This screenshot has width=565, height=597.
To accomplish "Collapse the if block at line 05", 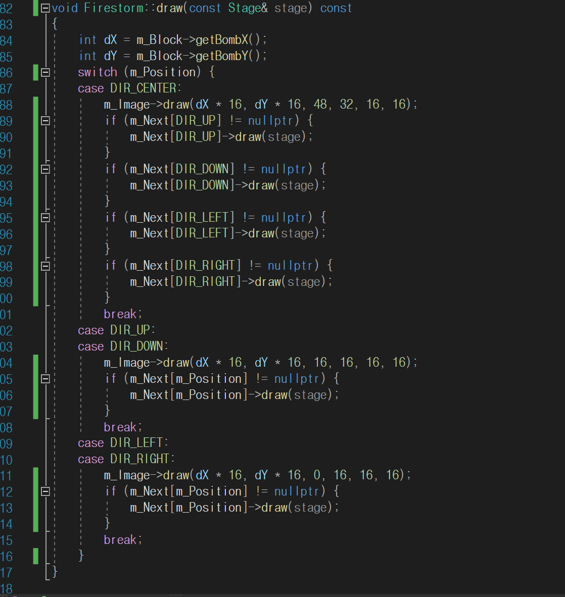I will point(45,379).
